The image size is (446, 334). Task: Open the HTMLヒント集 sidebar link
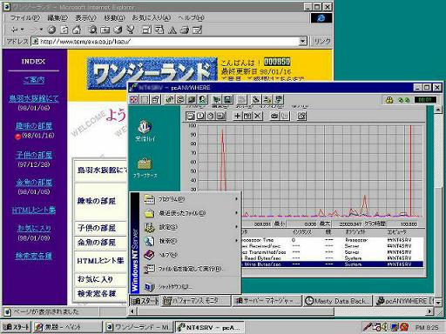coord(34,210)
